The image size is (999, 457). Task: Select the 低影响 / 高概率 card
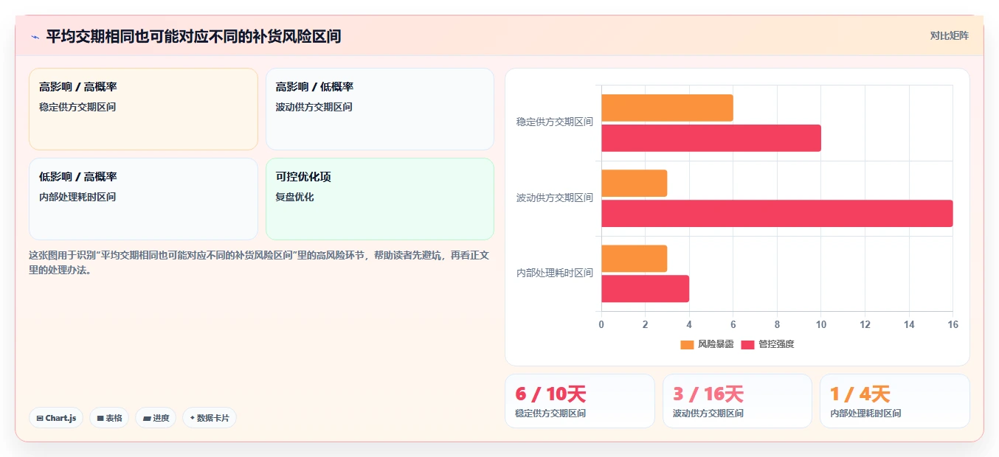pyautogui.click(x=143, y=199)
